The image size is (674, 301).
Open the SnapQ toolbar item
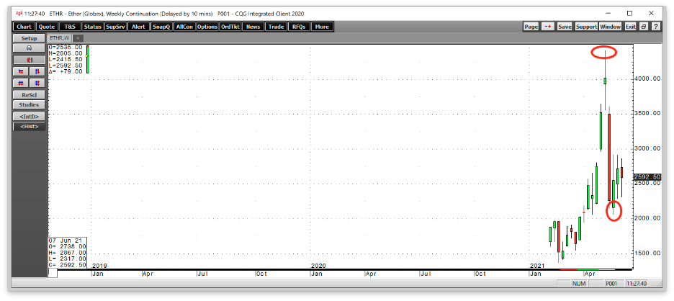[161, 27]
